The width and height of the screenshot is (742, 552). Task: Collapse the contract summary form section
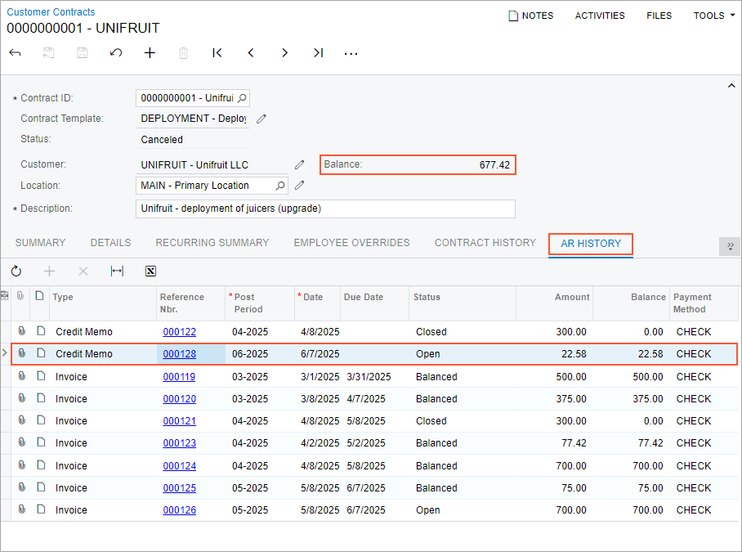tap(731, 85)
